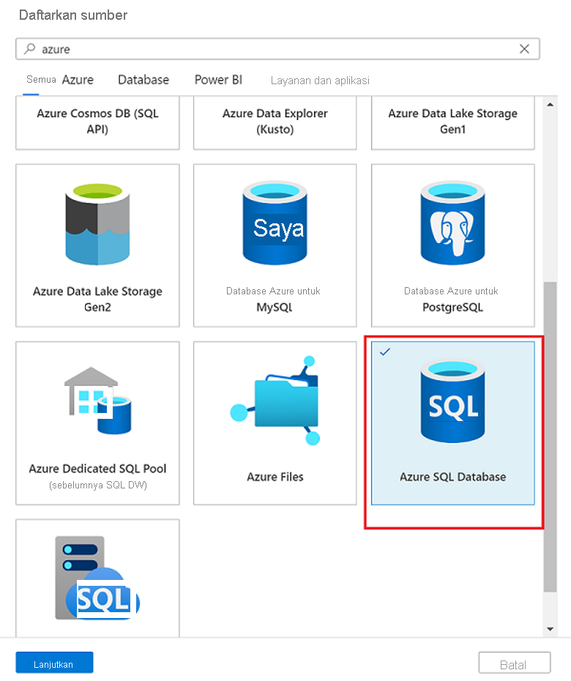Click inside the azure search field
The image size is (571, 681).
[278, 48]
